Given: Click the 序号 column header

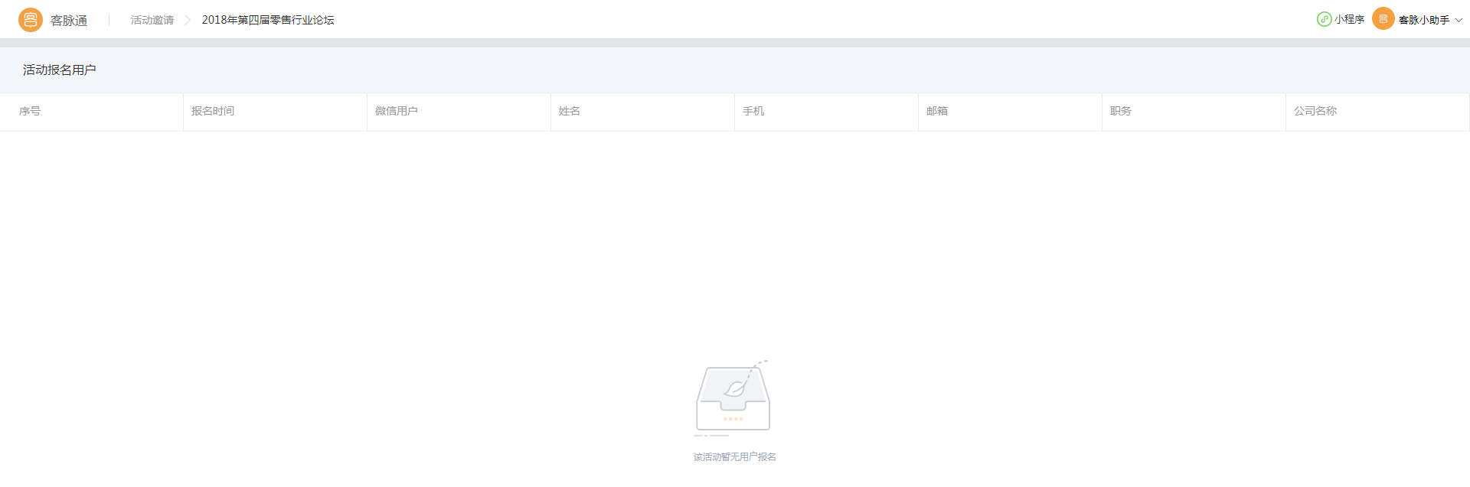Looking at the screenshot, I should (30, 112).
